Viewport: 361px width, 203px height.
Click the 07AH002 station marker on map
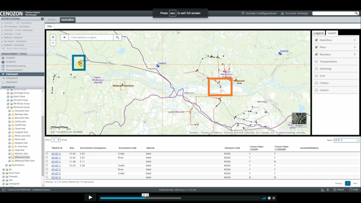tap(280, 54)
